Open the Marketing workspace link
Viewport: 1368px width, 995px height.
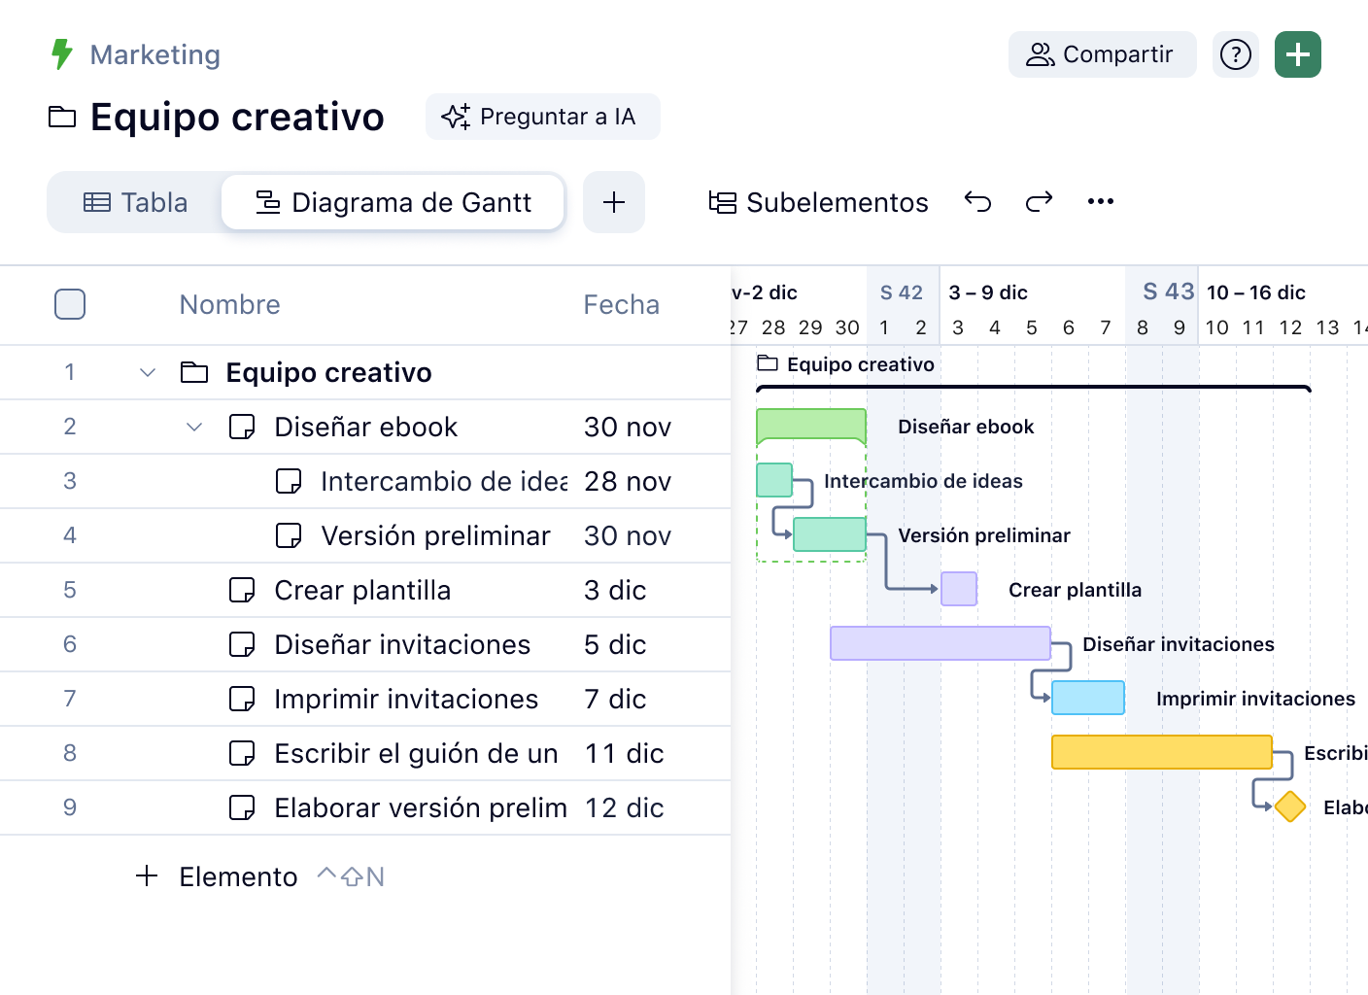155,54
